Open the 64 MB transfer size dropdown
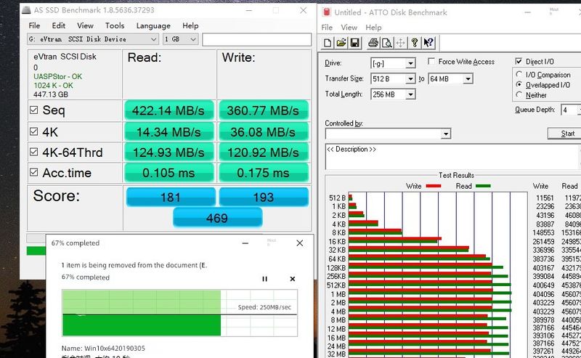The width and height of the screenshot is (581, 358). coord(468,78)
